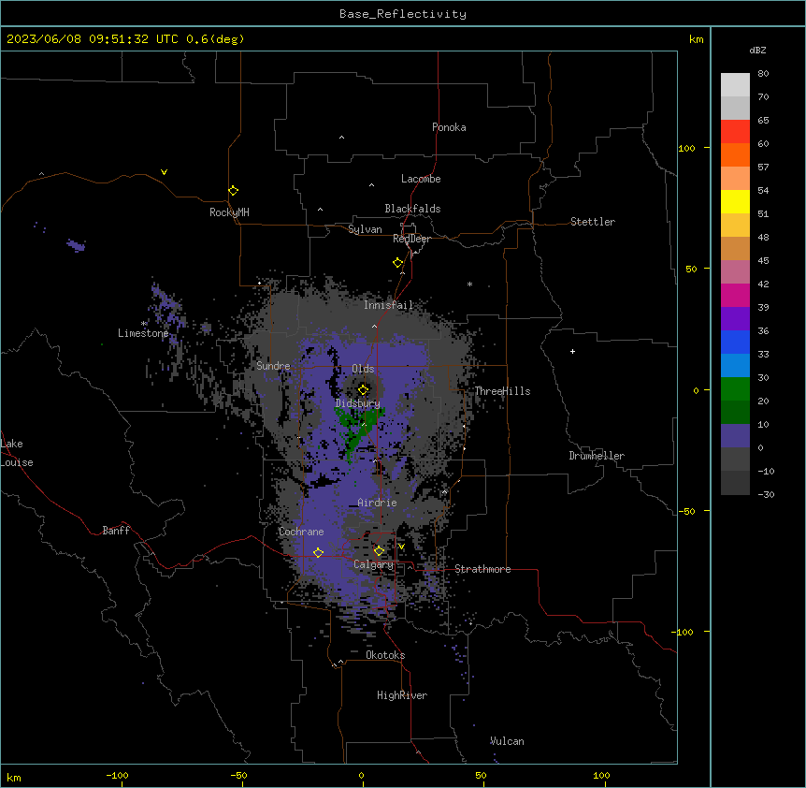This screenshot has height=788, width=806.
Task: Click the Olds city label
Action: click(x=363, y=369)
